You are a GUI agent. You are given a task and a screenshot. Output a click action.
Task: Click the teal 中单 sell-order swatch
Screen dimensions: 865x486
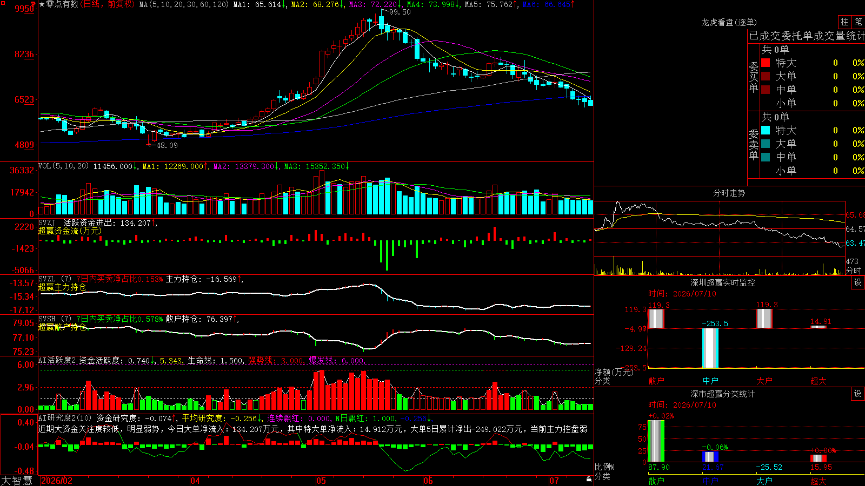tap(766, 157)
